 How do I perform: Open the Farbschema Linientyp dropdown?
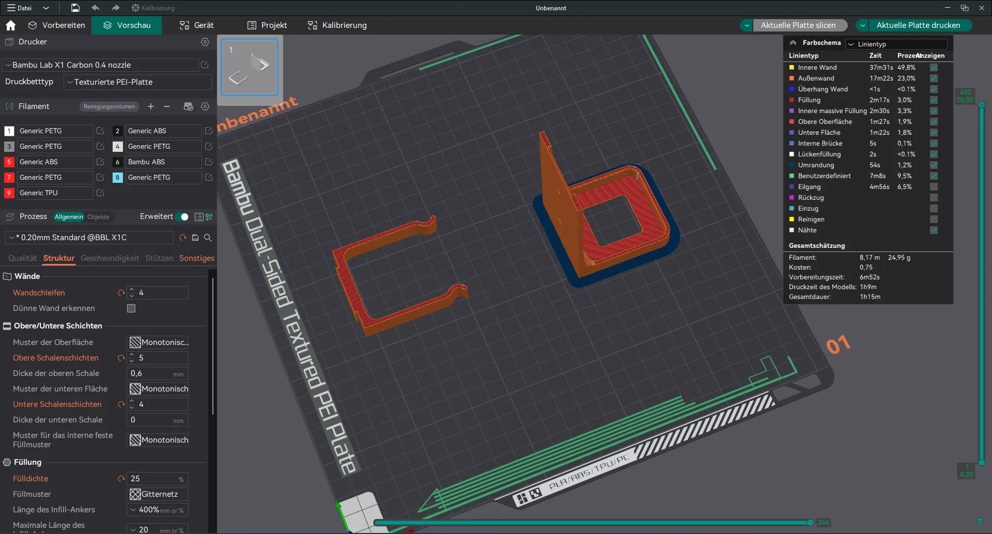click(896, 44)
